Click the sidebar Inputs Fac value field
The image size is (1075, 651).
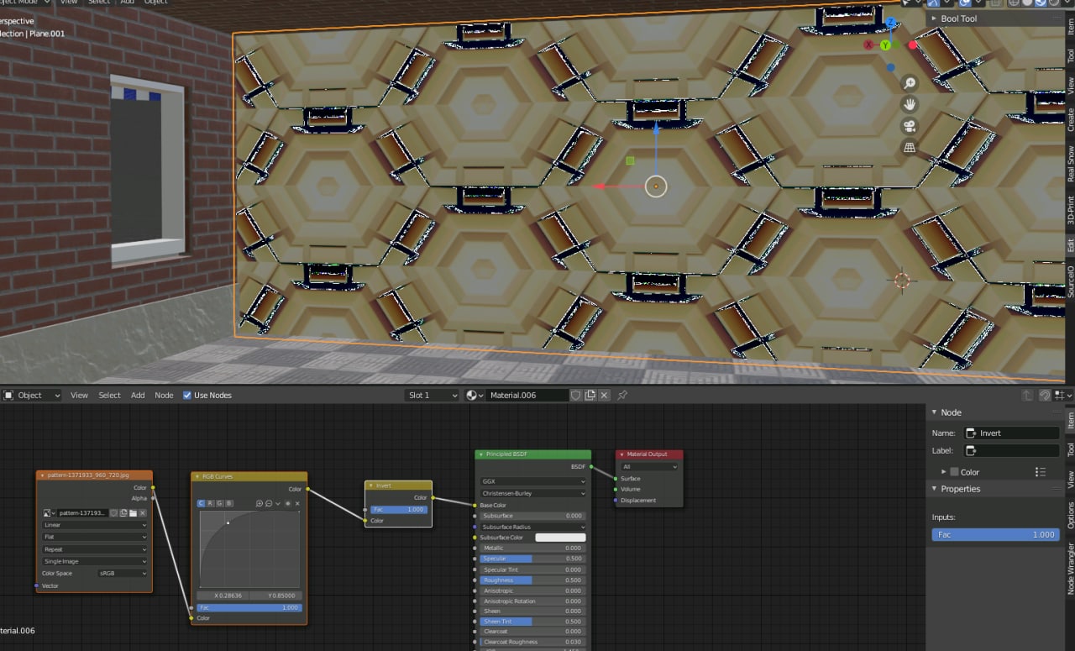pos(995,534)
